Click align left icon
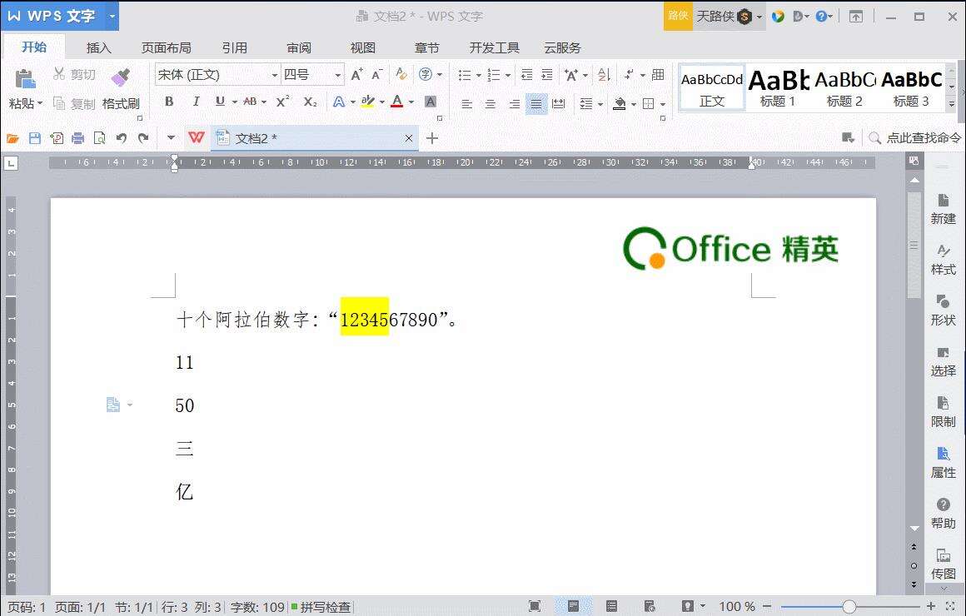Image resolution: width=966 pixels, height=616 pixels. coord(467,104)
